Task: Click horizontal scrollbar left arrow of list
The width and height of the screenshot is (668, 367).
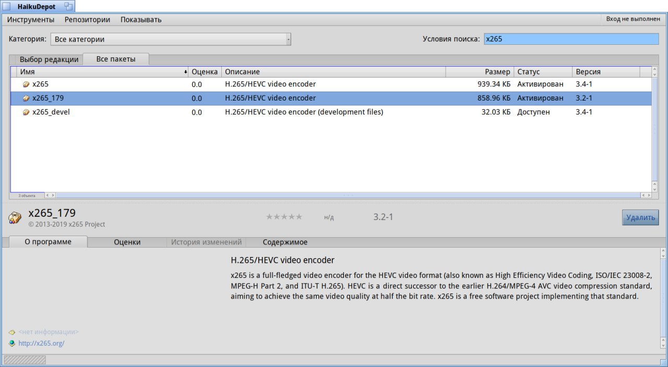Action: (x=47, y=195)
